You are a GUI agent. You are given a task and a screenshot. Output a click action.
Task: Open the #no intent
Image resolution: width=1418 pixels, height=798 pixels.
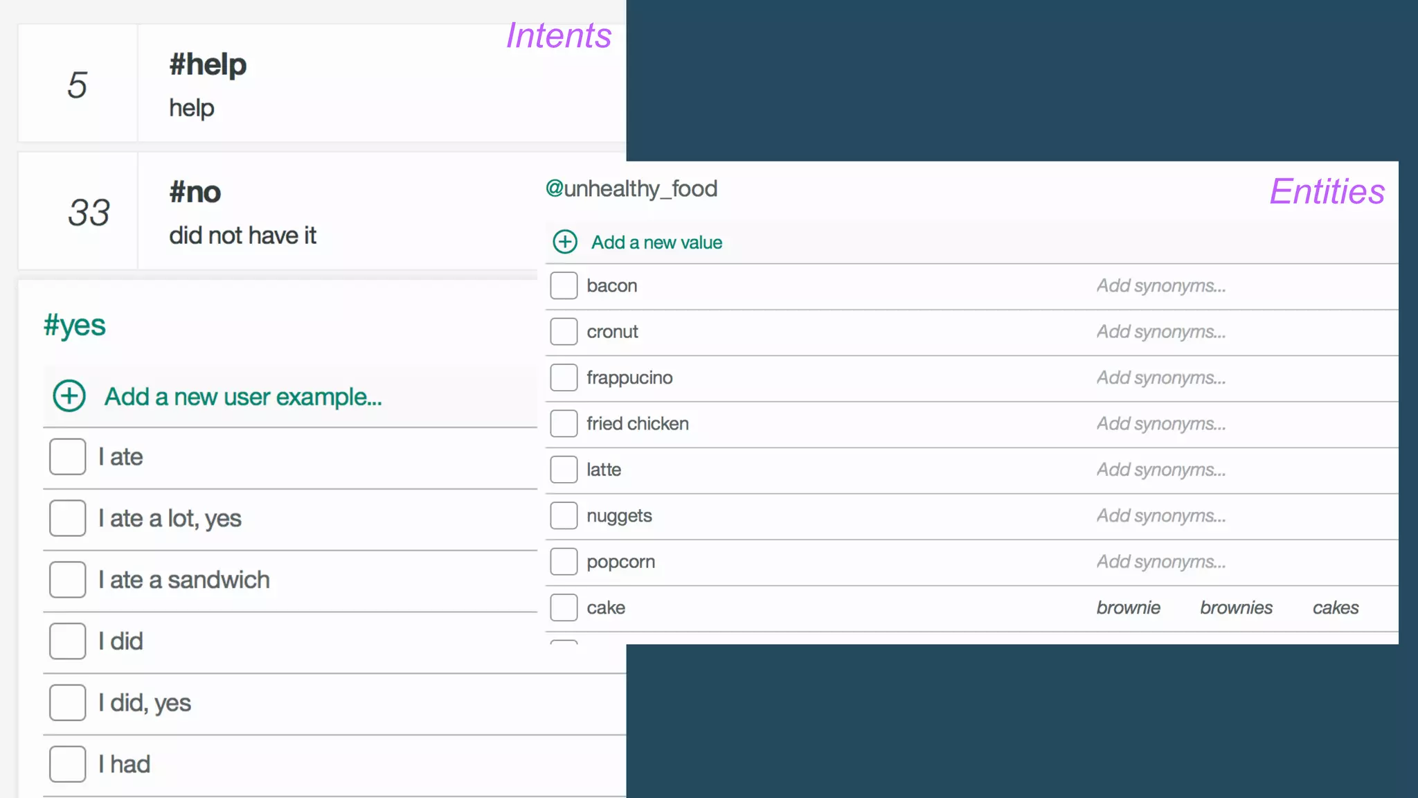[x=195, y=193]
